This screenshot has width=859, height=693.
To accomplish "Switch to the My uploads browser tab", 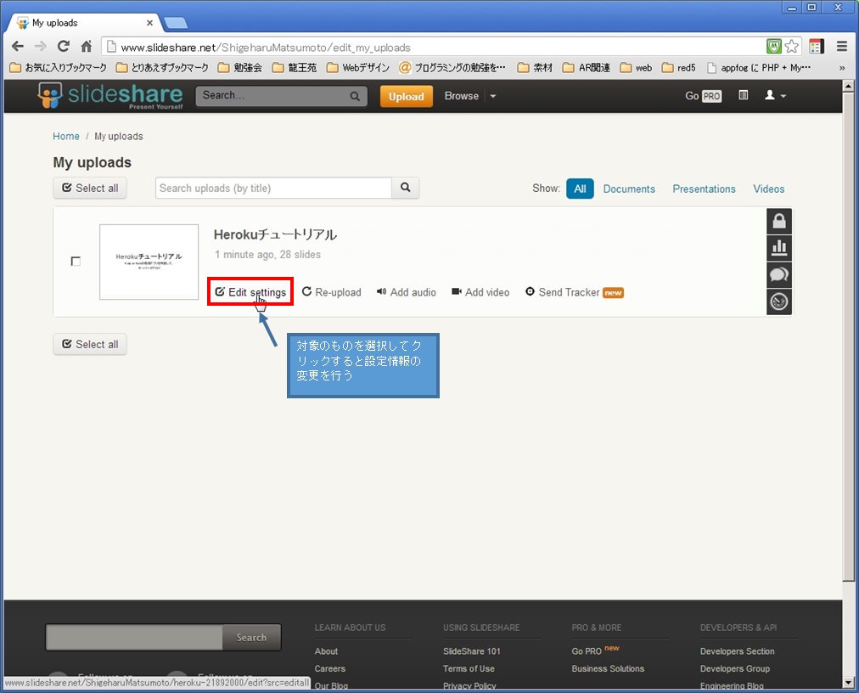I will pos(84,23).
